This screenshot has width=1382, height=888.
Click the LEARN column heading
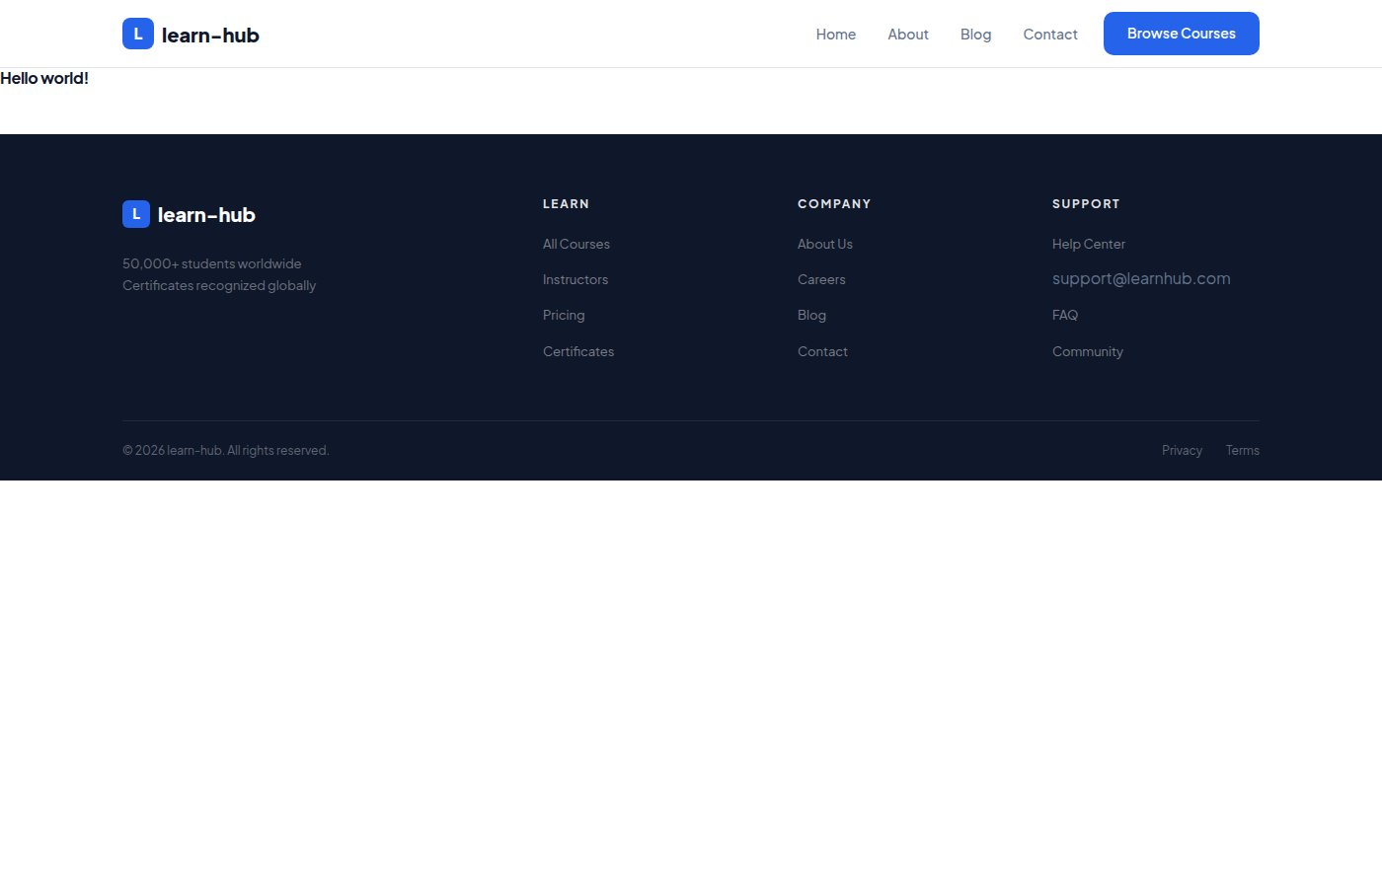pyautogui.click(x=566, y=204)
